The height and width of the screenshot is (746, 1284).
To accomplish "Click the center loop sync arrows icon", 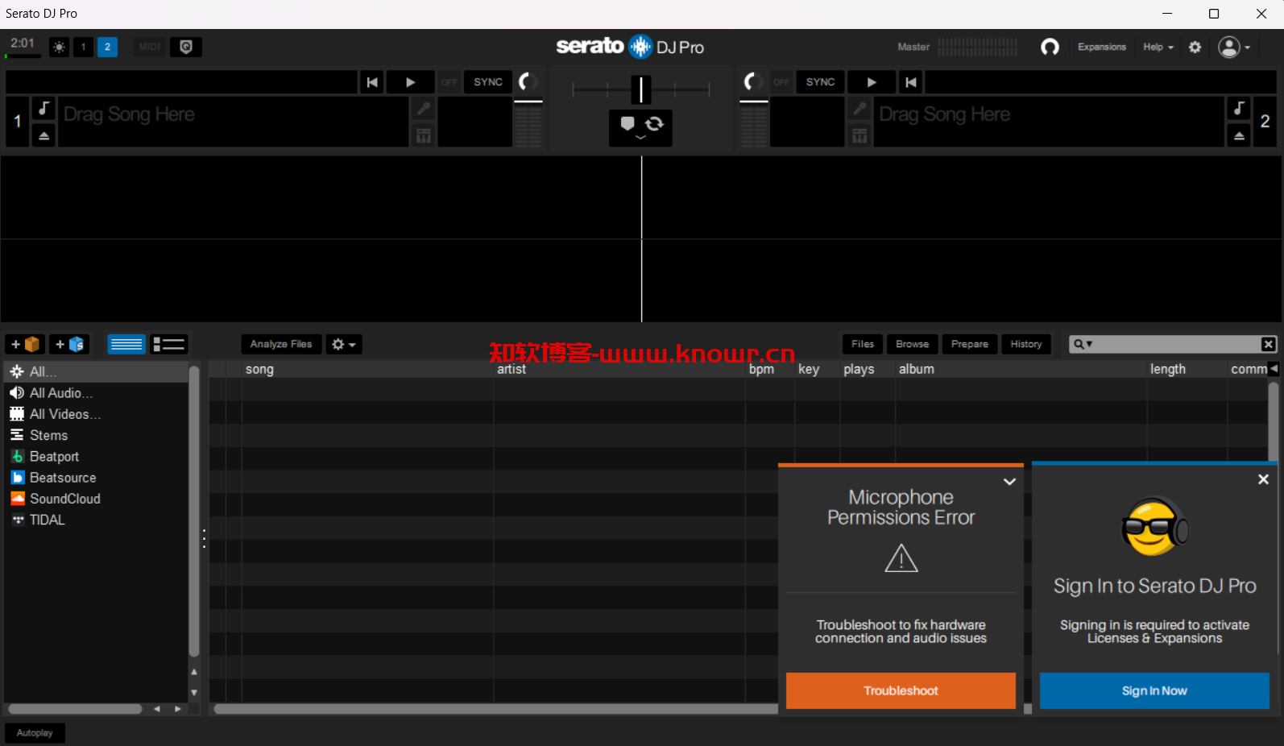I will (x=655, y=123).
